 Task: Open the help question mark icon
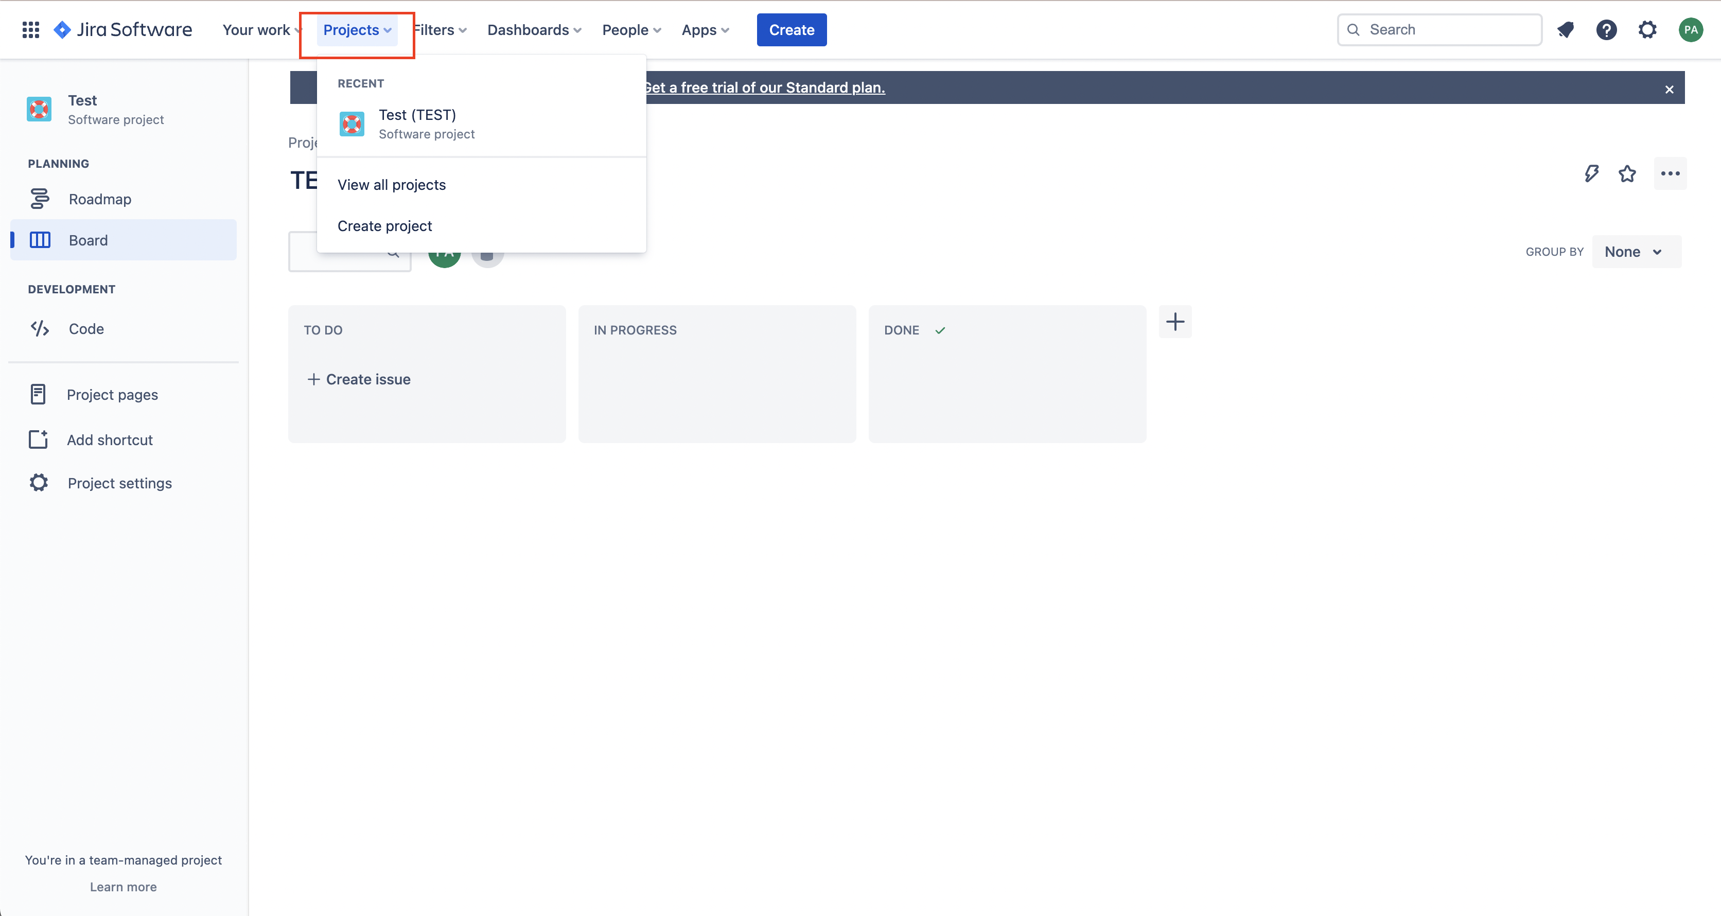pos(1606,29)
